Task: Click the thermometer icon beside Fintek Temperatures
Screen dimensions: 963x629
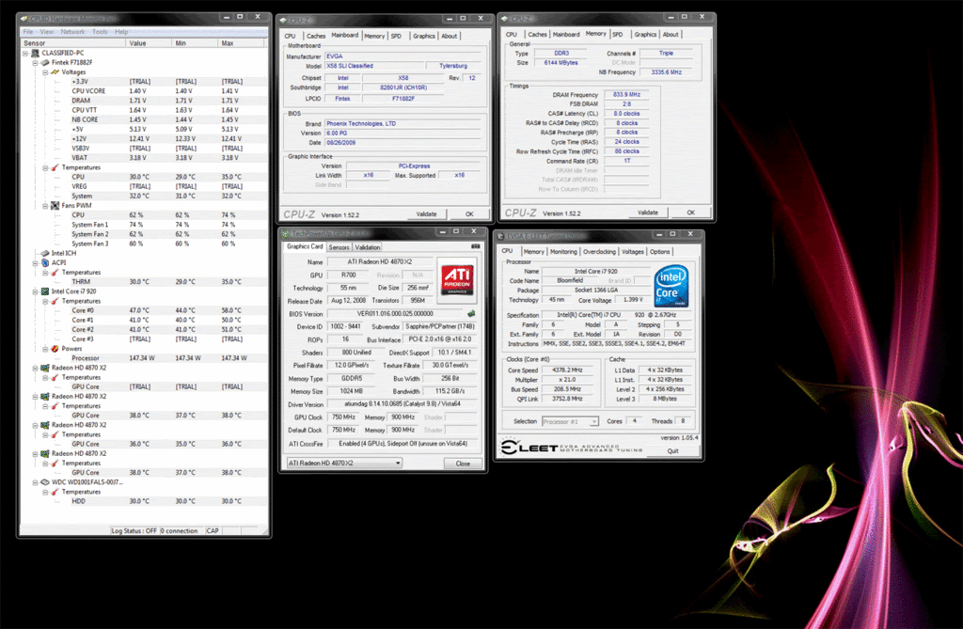Action: [x=55, y=167]
